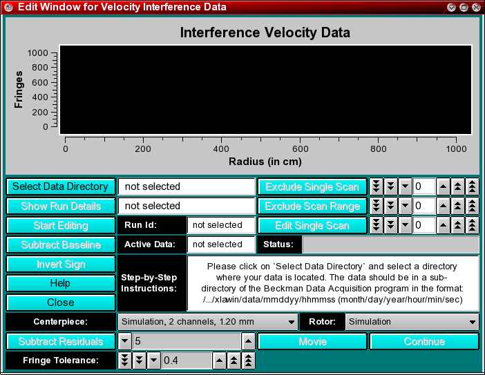
Task: Click triple-up arrow on Exclude Scan Range counter
Action: 473,206
